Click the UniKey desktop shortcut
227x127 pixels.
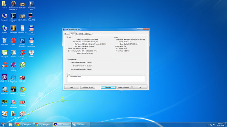(x=31, y=53)
